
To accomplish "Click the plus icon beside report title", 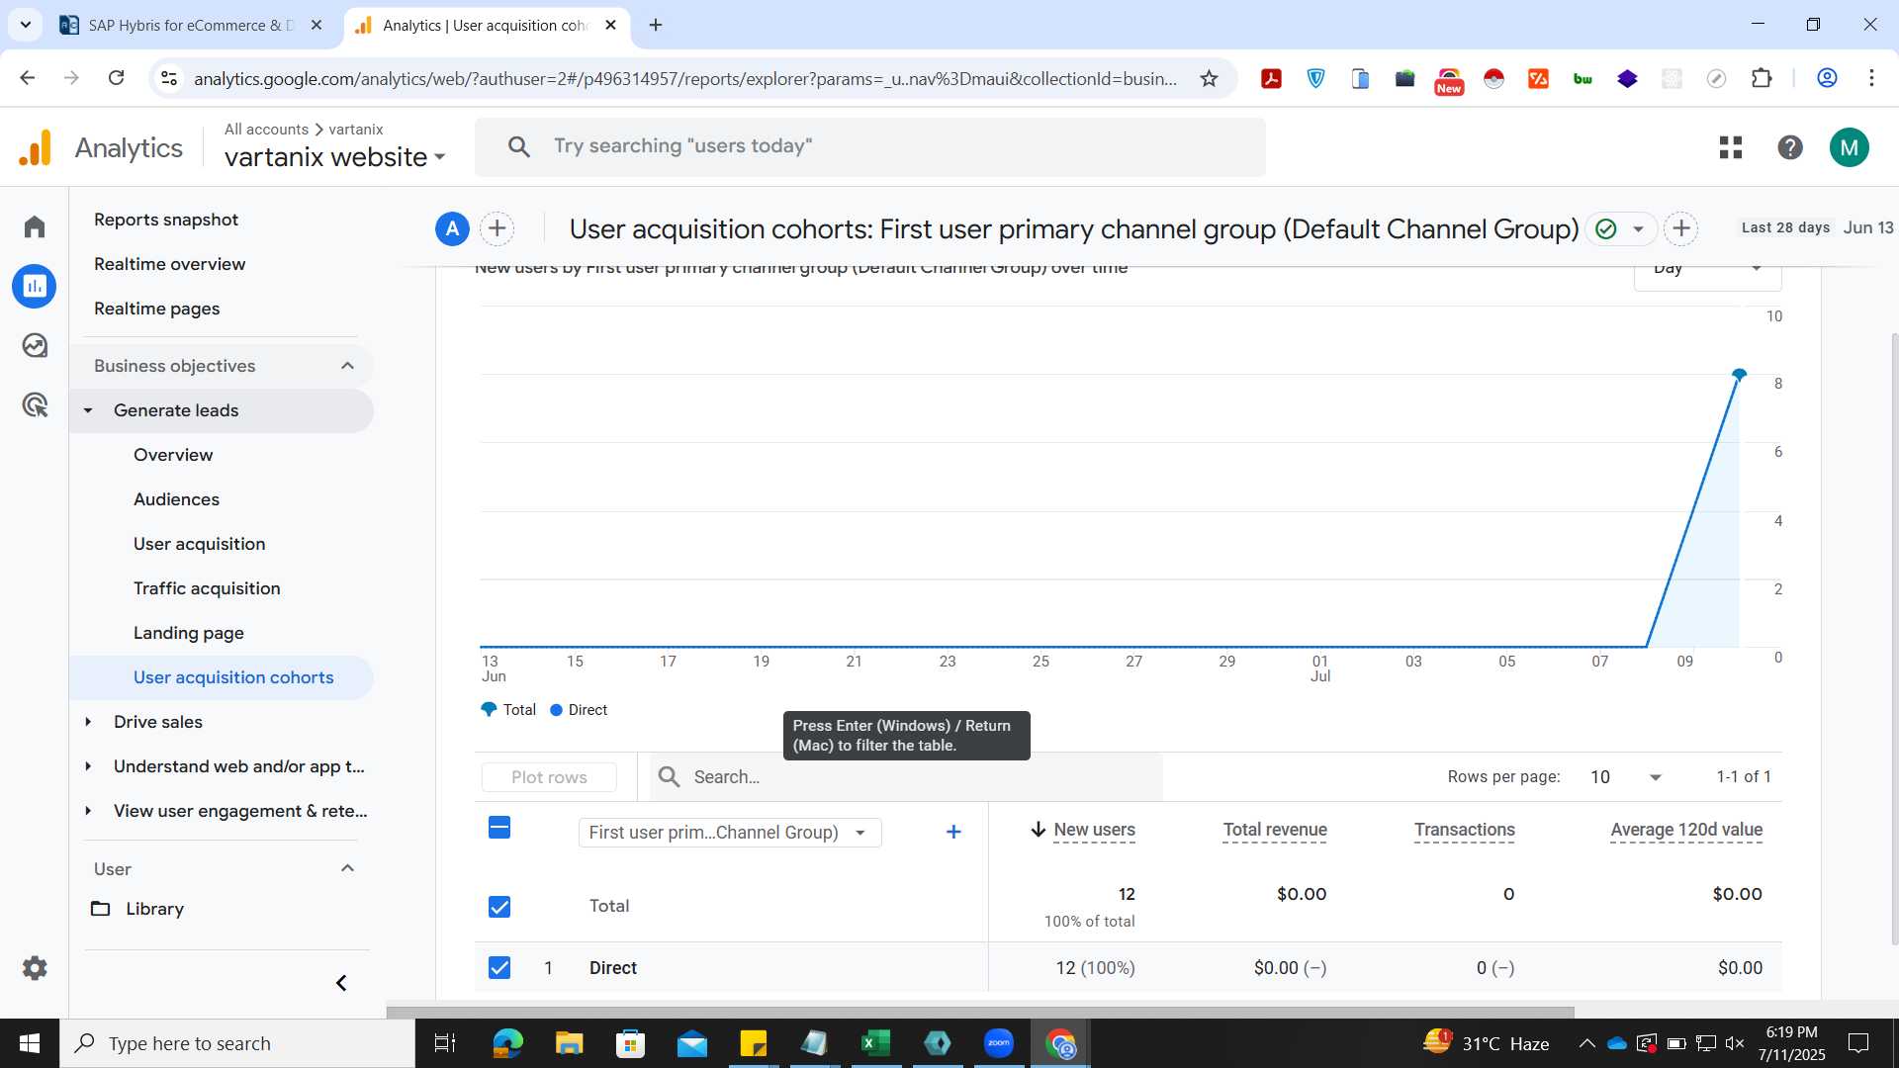I will click(x=1681, y=229).
